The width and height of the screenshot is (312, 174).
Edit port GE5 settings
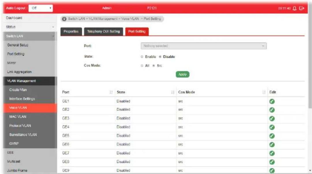[272, 136]
